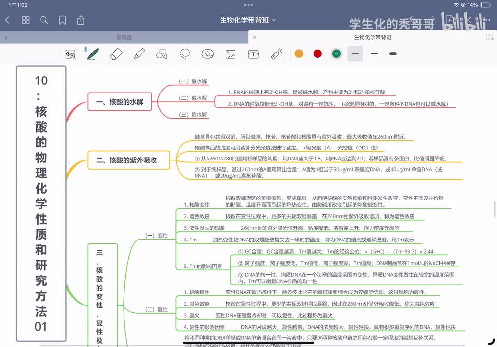Open the Elements sticker tool
Screen dimensions: 497x347
pyautogui.click(x=207, y=54)
